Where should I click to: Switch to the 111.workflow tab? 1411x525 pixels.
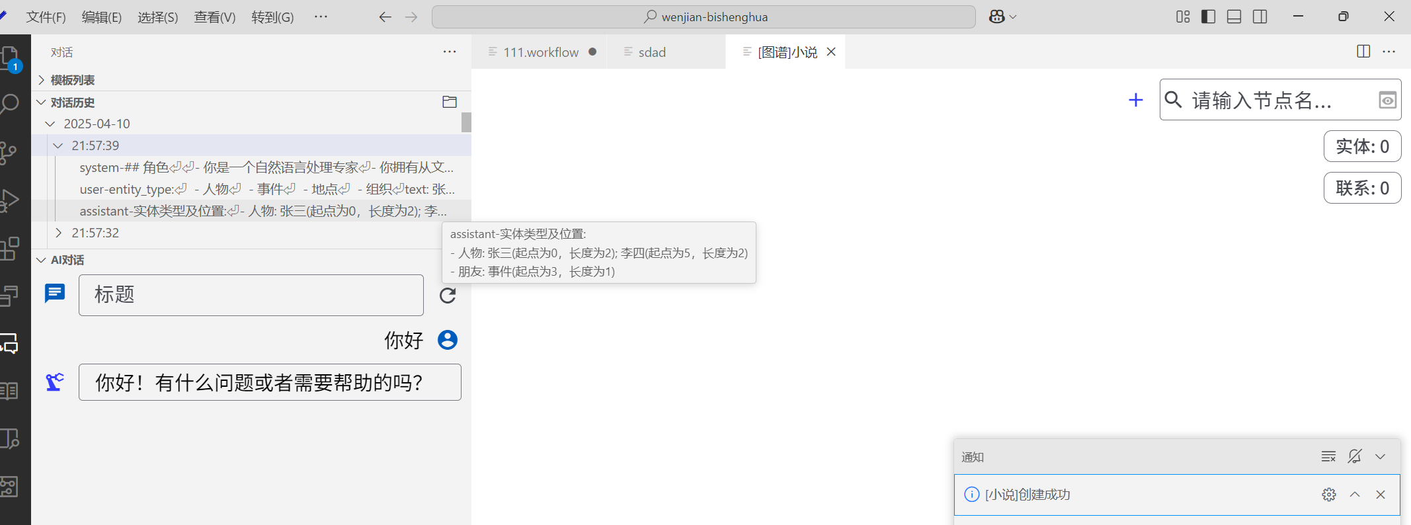tap(540, 52)
